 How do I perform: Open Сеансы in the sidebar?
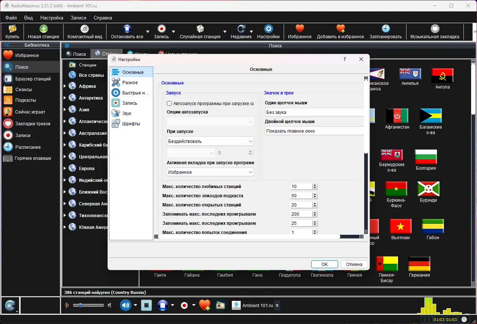[30, 90]
